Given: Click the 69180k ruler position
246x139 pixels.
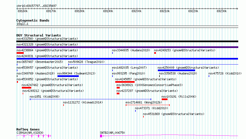Looking at the screenshot, I should tap(80, 11).
